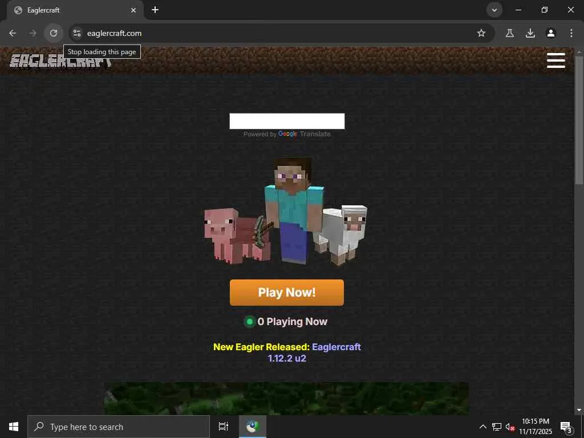Click the '0 Playing Now' text
The width and height of the screenshot is (584, 438).
(293, 322)
